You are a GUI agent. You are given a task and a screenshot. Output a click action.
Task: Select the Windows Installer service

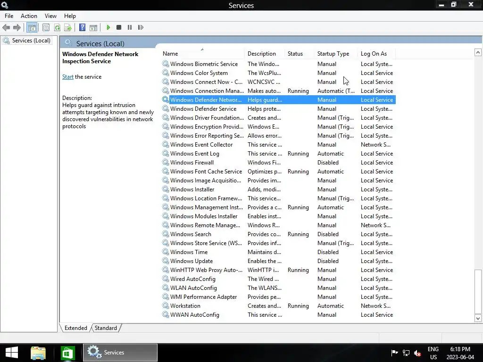(x=278, y=189)
